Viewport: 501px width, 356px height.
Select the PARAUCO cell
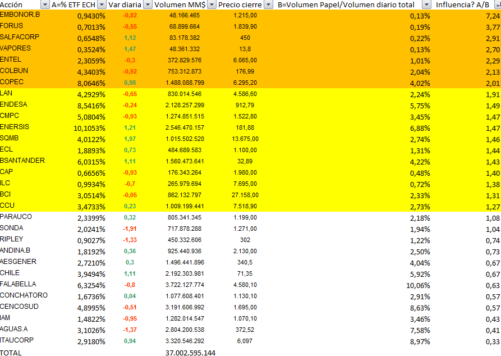[16, 217]
